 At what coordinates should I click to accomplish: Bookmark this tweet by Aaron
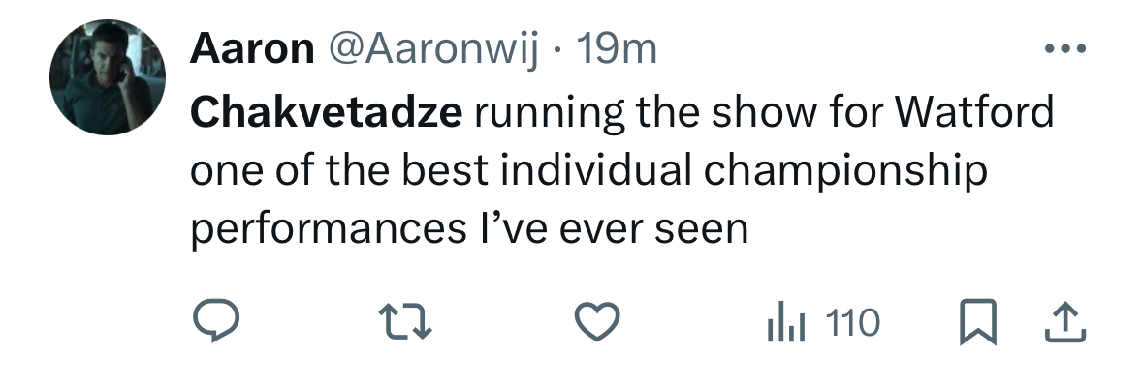coord(977,321)
